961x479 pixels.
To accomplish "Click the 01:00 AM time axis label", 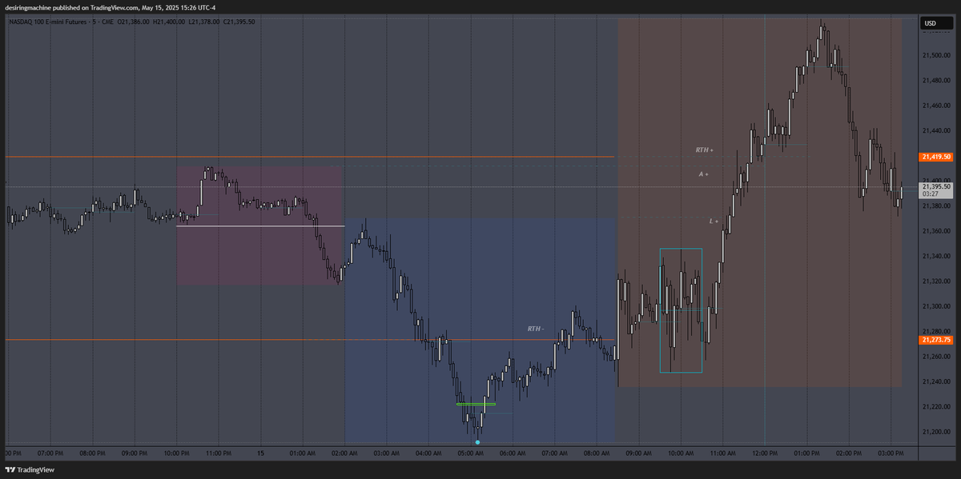I will coord(303,453).
